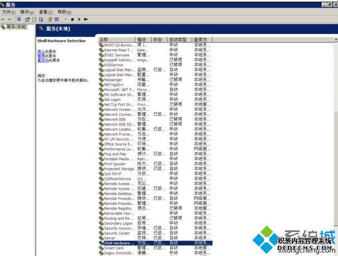This screenshot has width=338, height=256.
Task: Click the gear icon of QoS RSVP
Action: coord(101,173)
